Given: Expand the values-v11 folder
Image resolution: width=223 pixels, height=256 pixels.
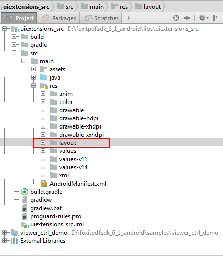Looking at the screenshot, I should 43,159.
